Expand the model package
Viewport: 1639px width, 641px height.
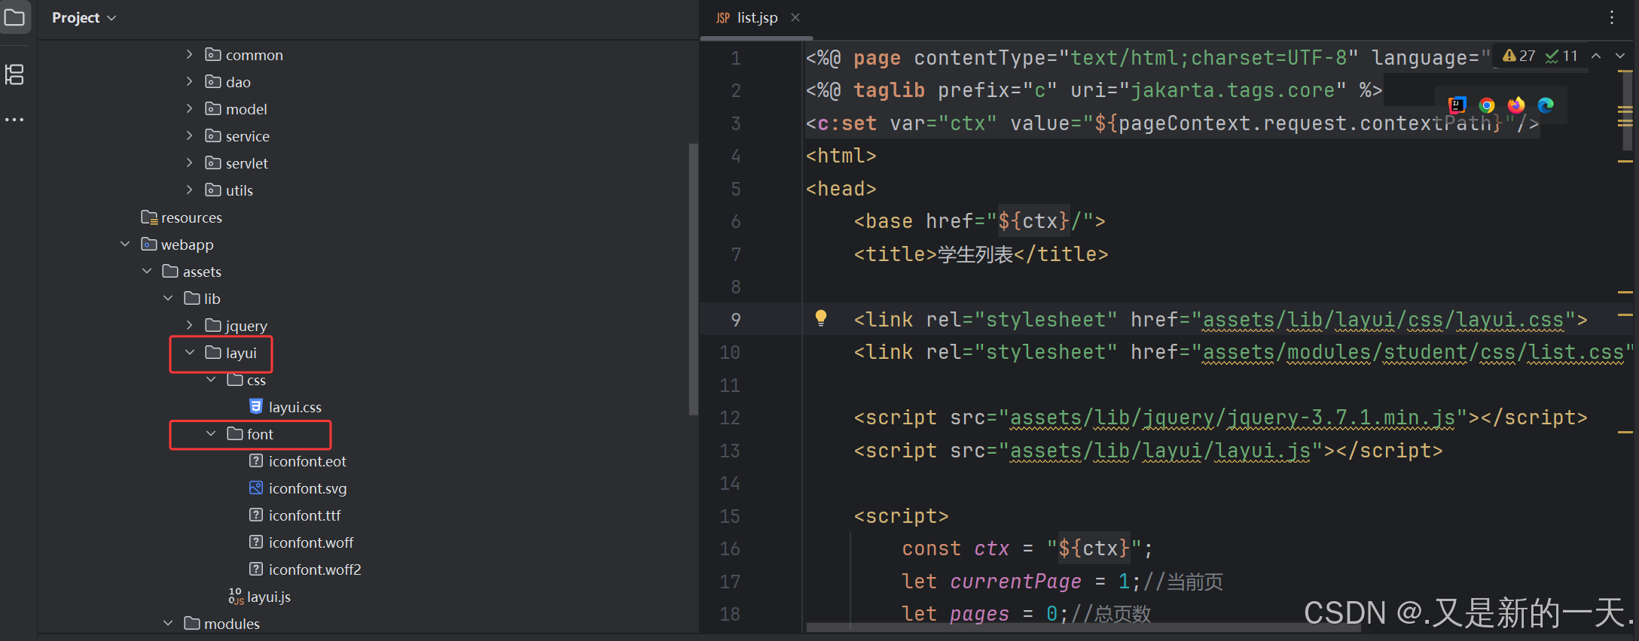(190, 108)
